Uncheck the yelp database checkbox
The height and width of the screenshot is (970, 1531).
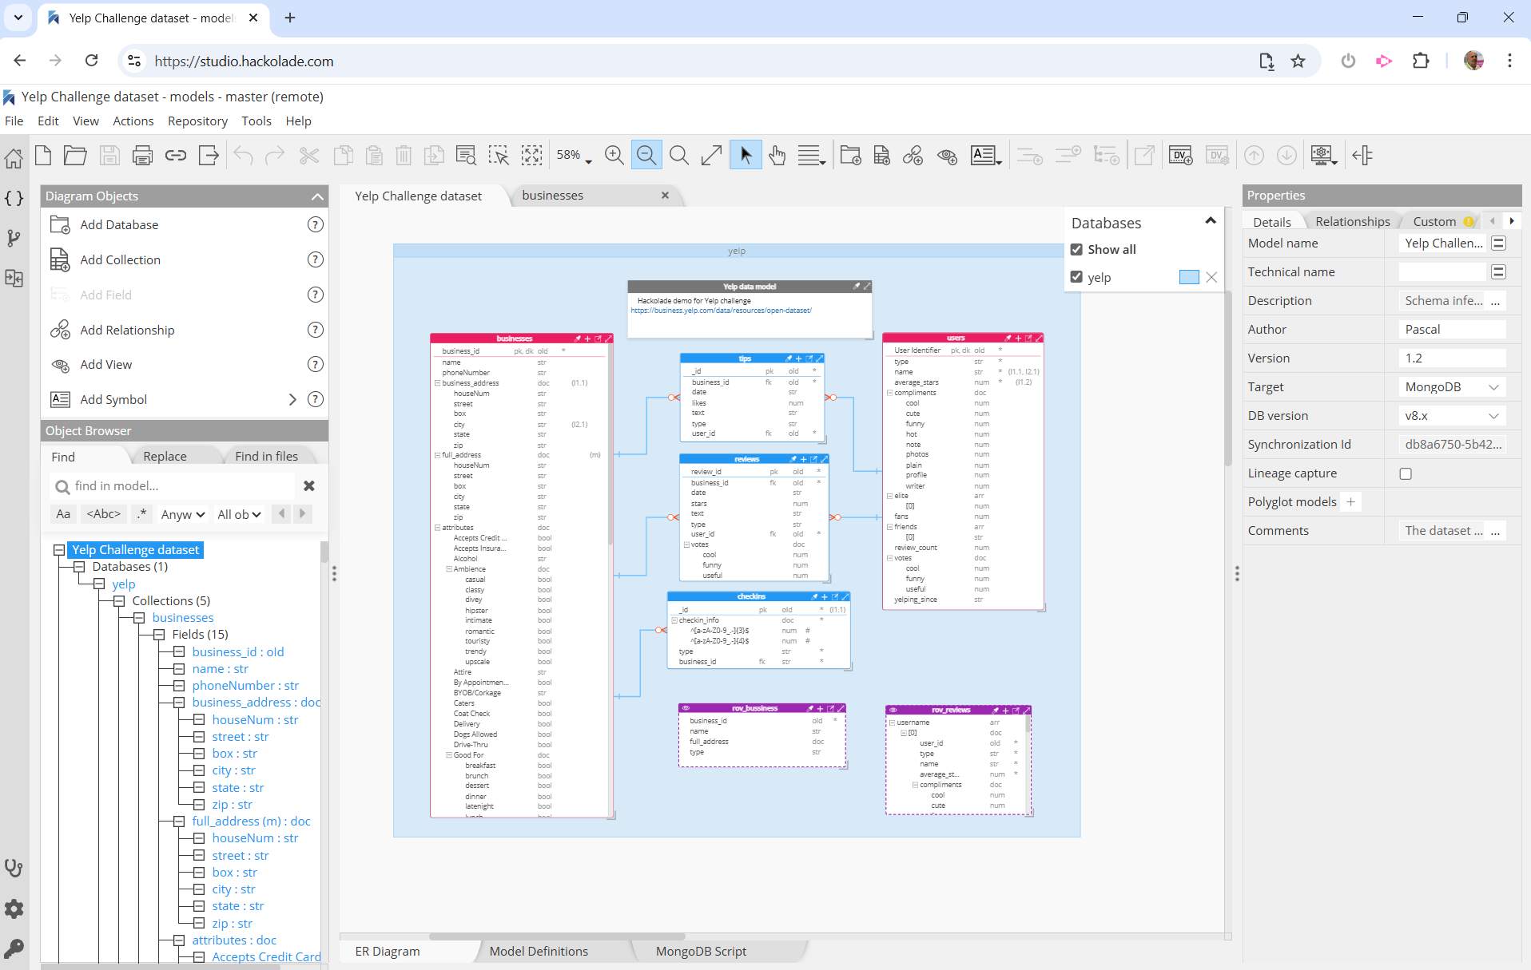click(x=1076, y=277)
